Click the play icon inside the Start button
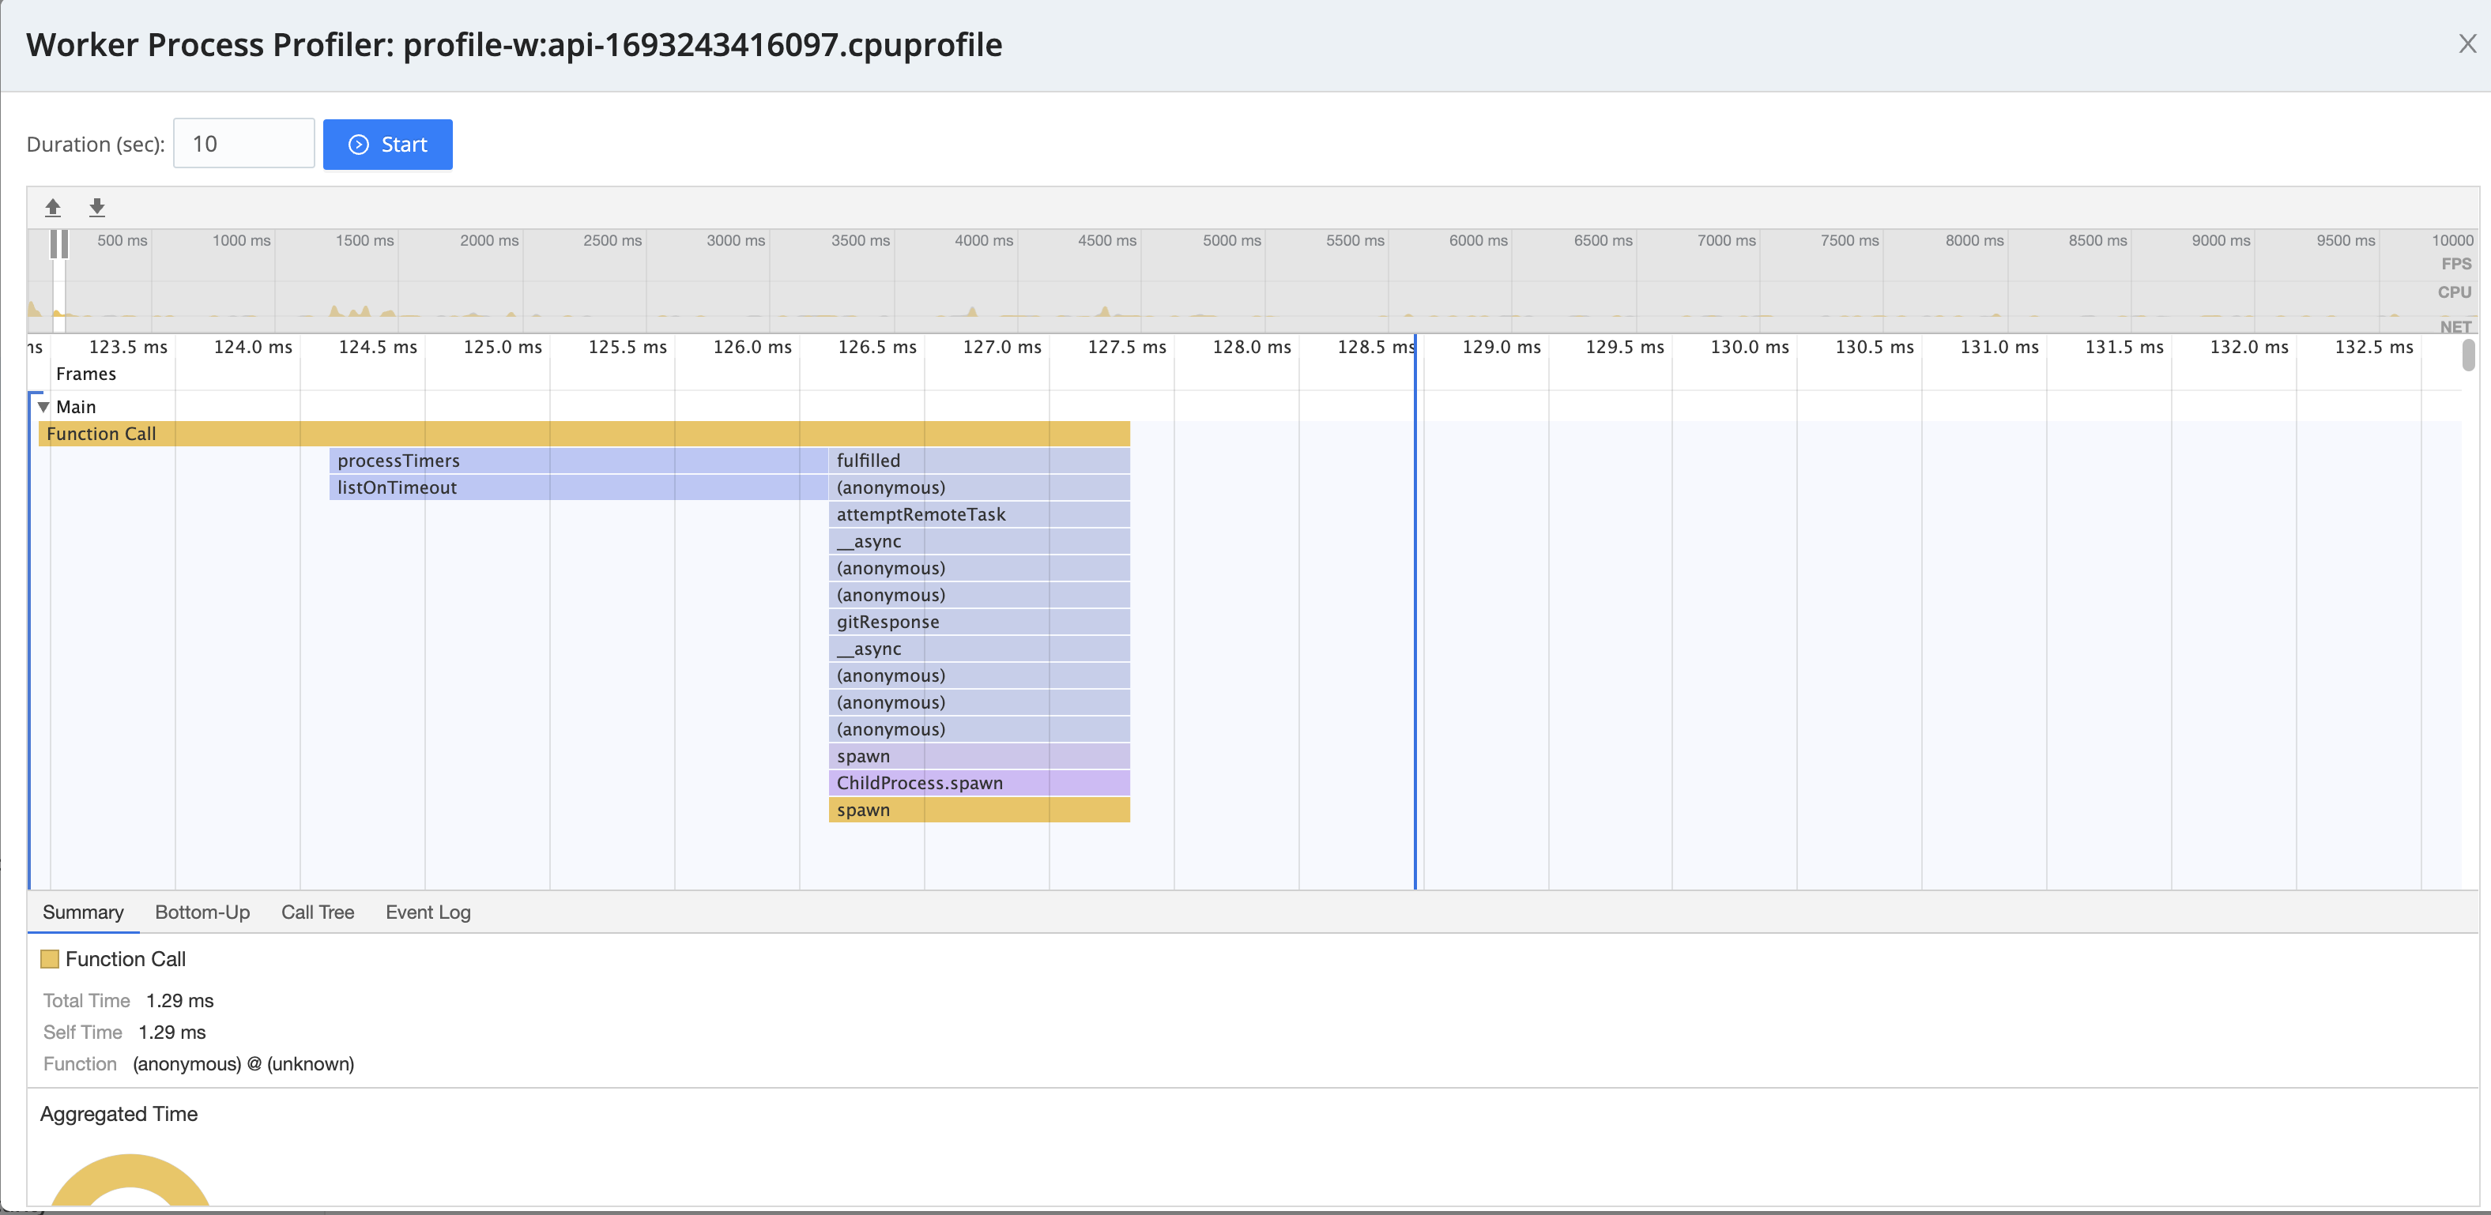 (x=358, y=144)
